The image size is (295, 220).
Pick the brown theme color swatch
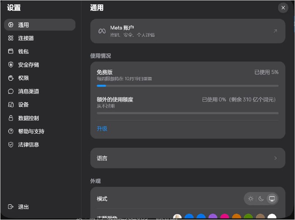260,217
